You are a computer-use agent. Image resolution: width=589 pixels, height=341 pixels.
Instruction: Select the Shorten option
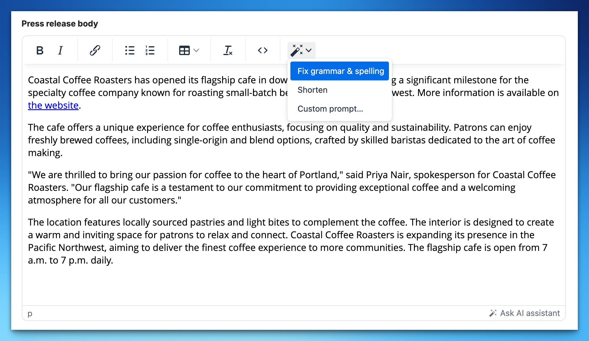(x=340, y=90)
